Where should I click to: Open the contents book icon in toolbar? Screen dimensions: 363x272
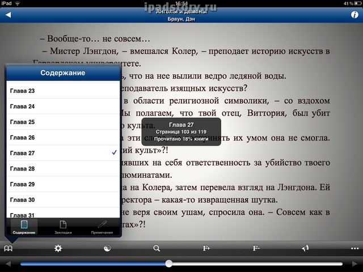(x=9, y=249)
